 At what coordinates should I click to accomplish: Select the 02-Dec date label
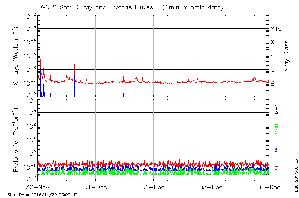pyautogui.click(x=153, y=187)
